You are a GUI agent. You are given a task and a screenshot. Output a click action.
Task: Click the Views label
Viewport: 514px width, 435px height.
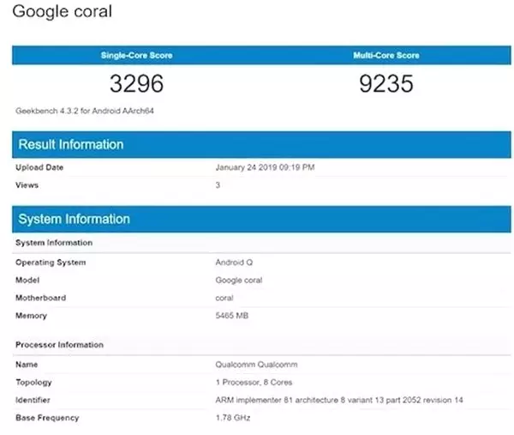(x=27, y=185)
